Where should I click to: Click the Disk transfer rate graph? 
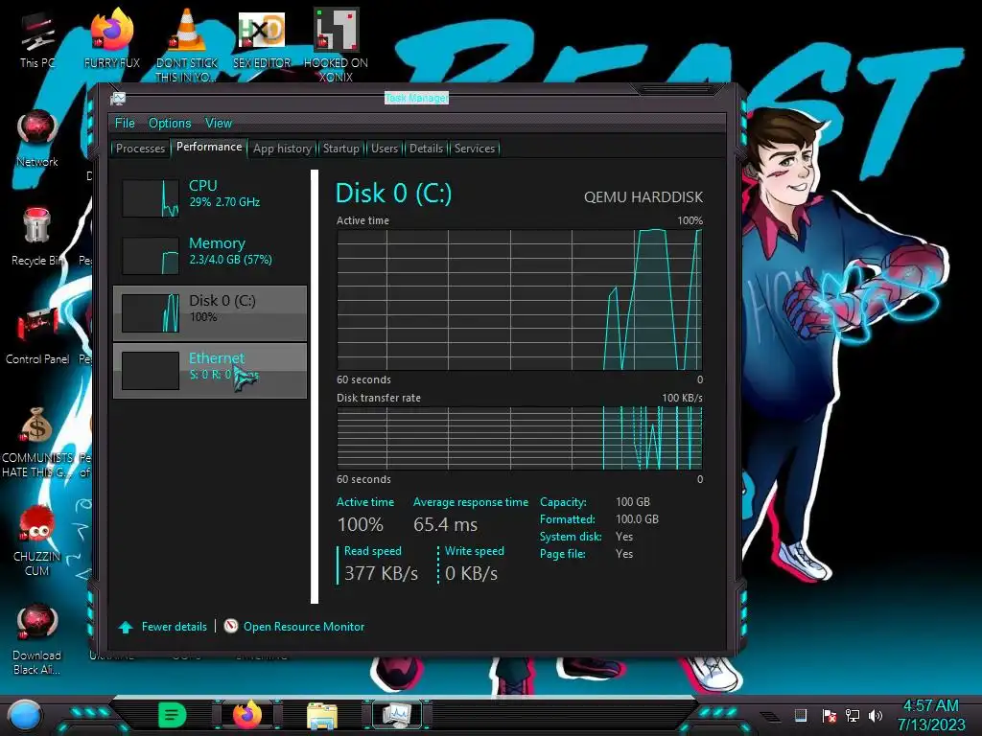pyautogui.click(x=519, y=438)
